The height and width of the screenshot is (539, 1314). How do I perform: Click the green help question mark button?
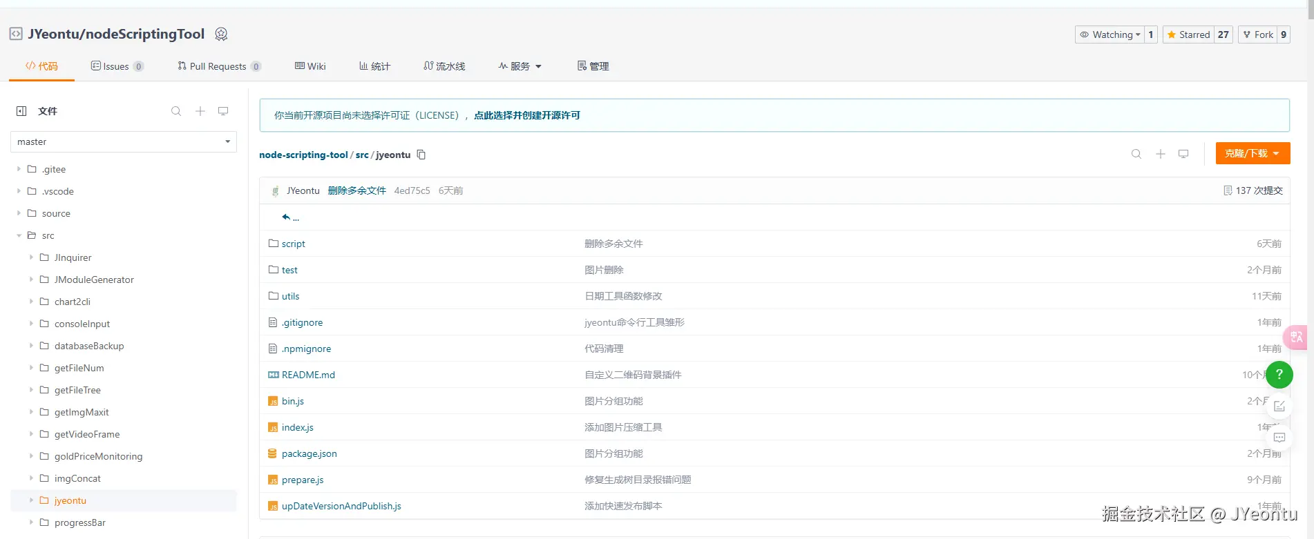click(1279, 375)
